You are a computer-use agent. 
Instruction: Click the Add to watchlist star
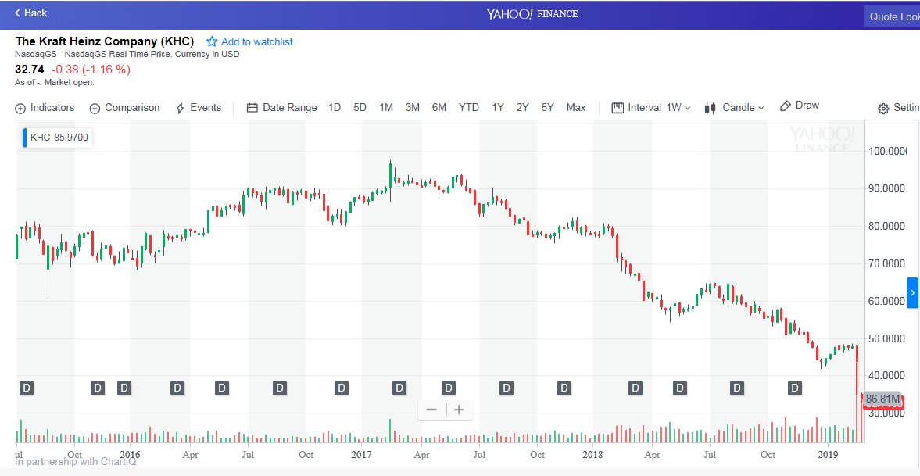pos(212,41)
